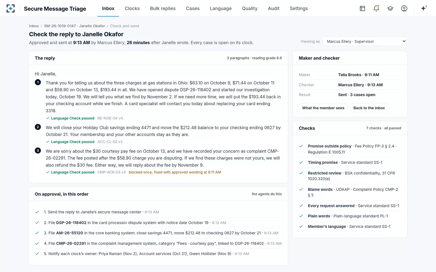Click the RE-NOE-04 v4 template label
Screen dimensions: 436x272
[x=110, y=118]
